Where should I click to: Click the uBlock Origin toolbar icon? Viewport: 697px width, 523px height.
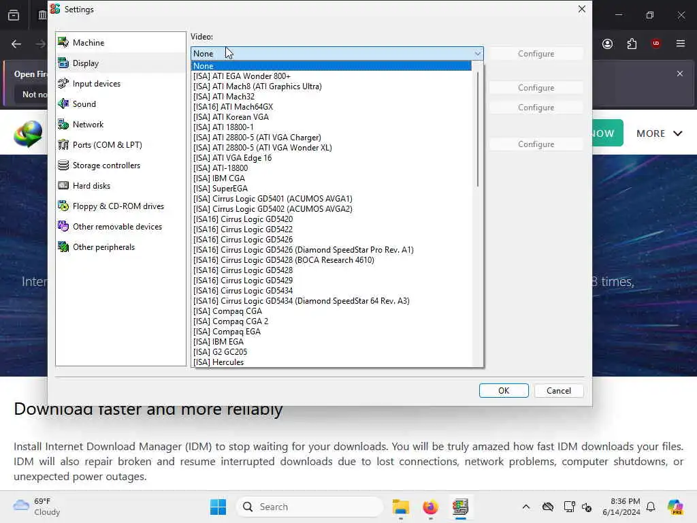[x=655, y=43]
